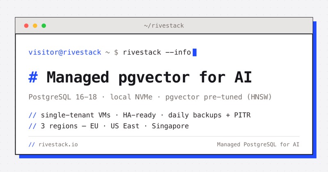The width and height of the screenshot is (328, 172).
Task: Click the blue # heading symbol
Action: (33, 77)
